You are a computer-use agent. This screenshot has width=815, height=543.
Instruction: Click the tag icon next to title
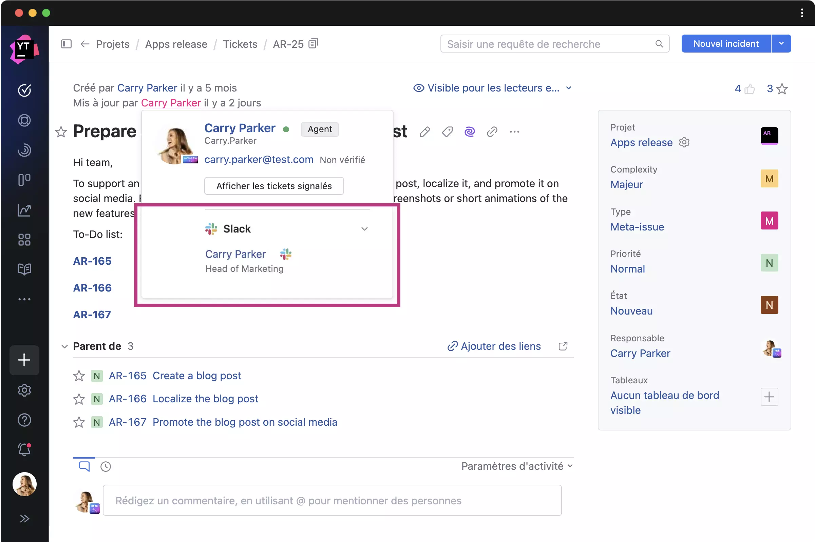[x=447, y=132]
